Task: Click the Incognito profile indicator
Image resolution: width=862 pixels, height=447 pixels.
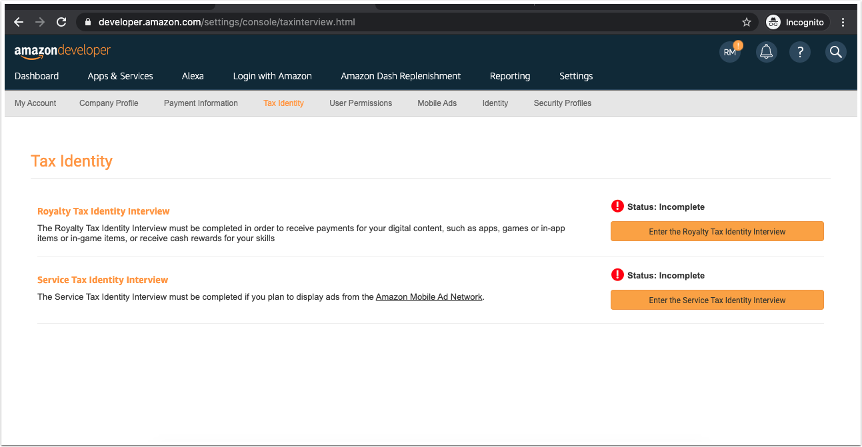Action: click(x=796, y=22)
